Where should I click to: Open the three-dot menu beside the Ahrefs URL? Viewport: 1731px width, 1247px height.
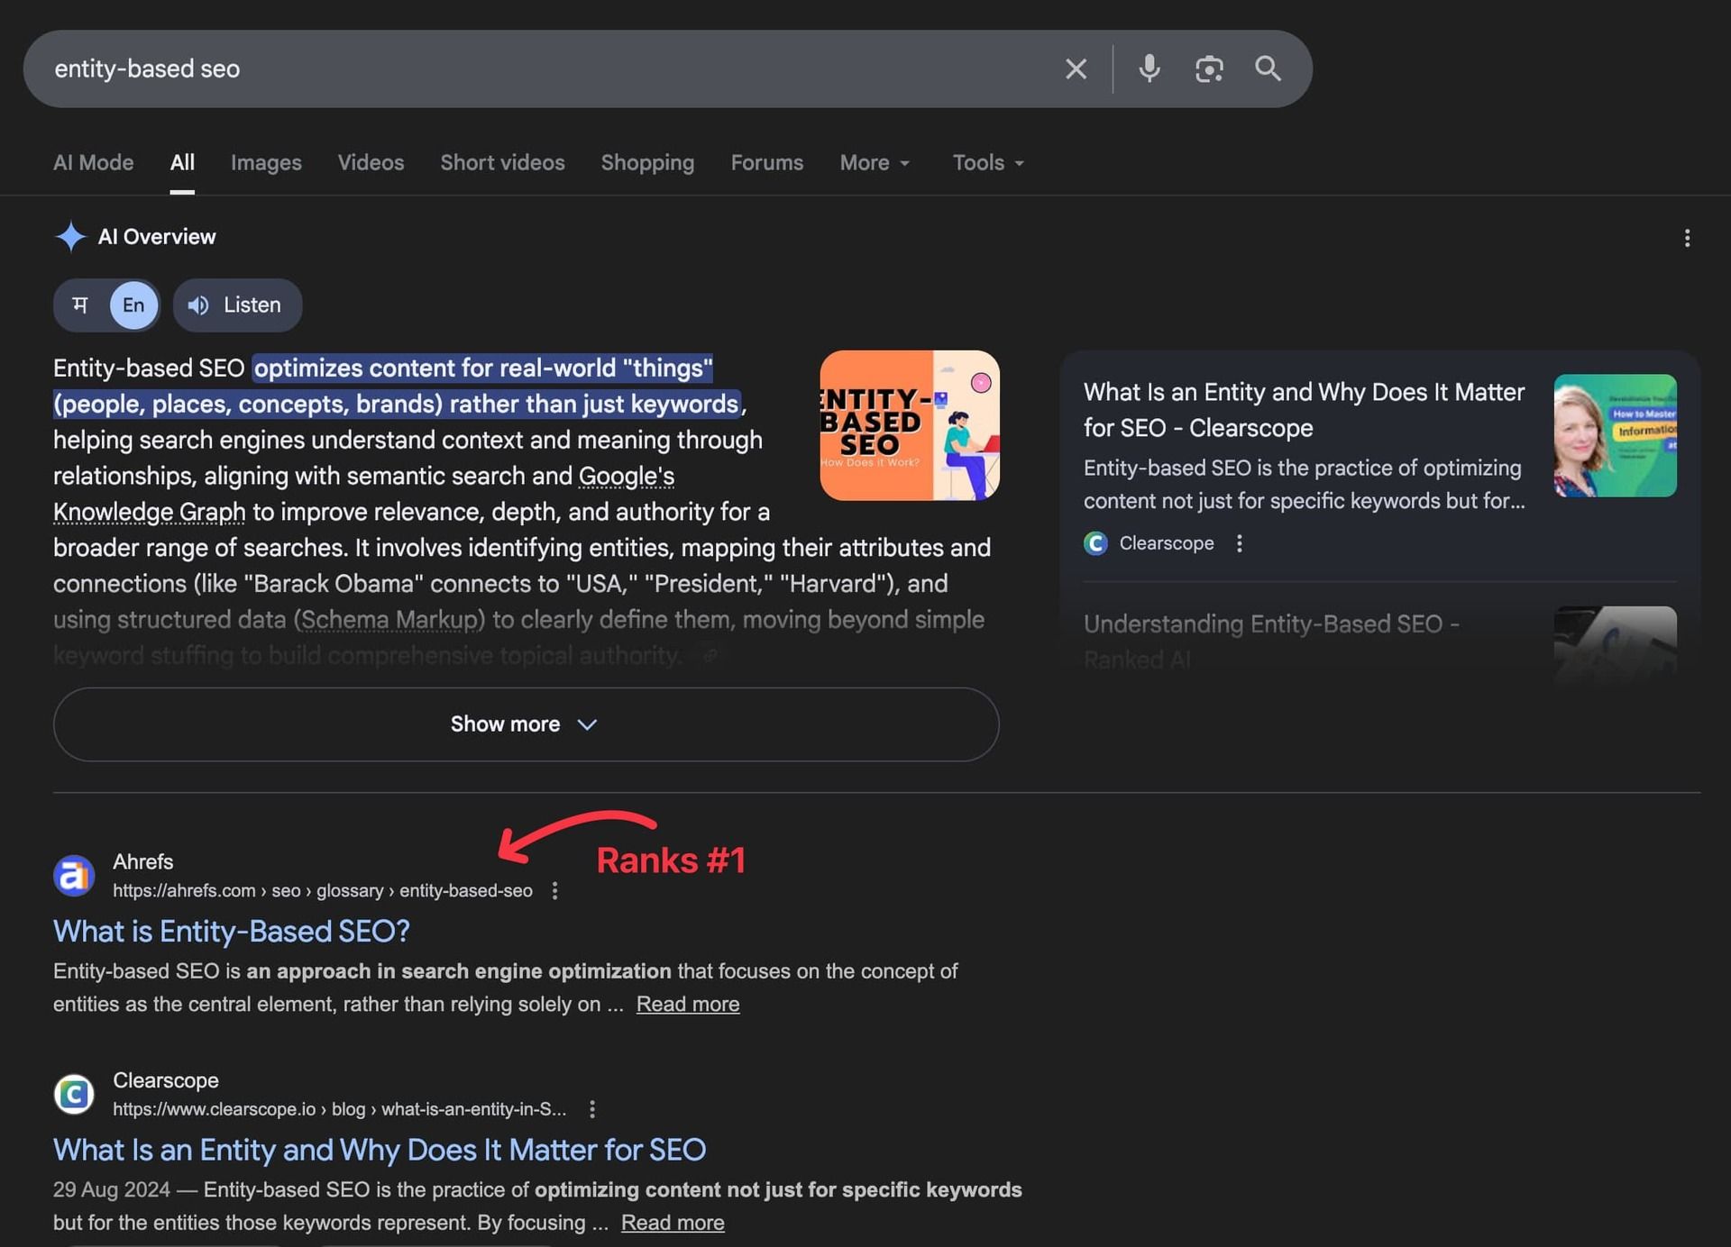pyautogui.click(x=554, y=891)
